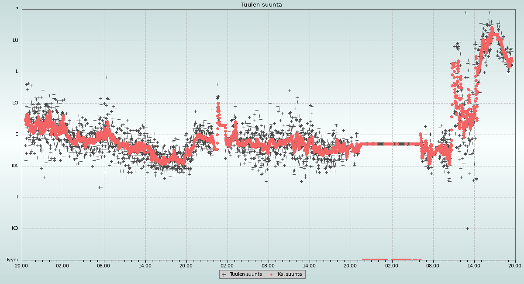Click the leftmost '20:00' time label

click(22, 265)
